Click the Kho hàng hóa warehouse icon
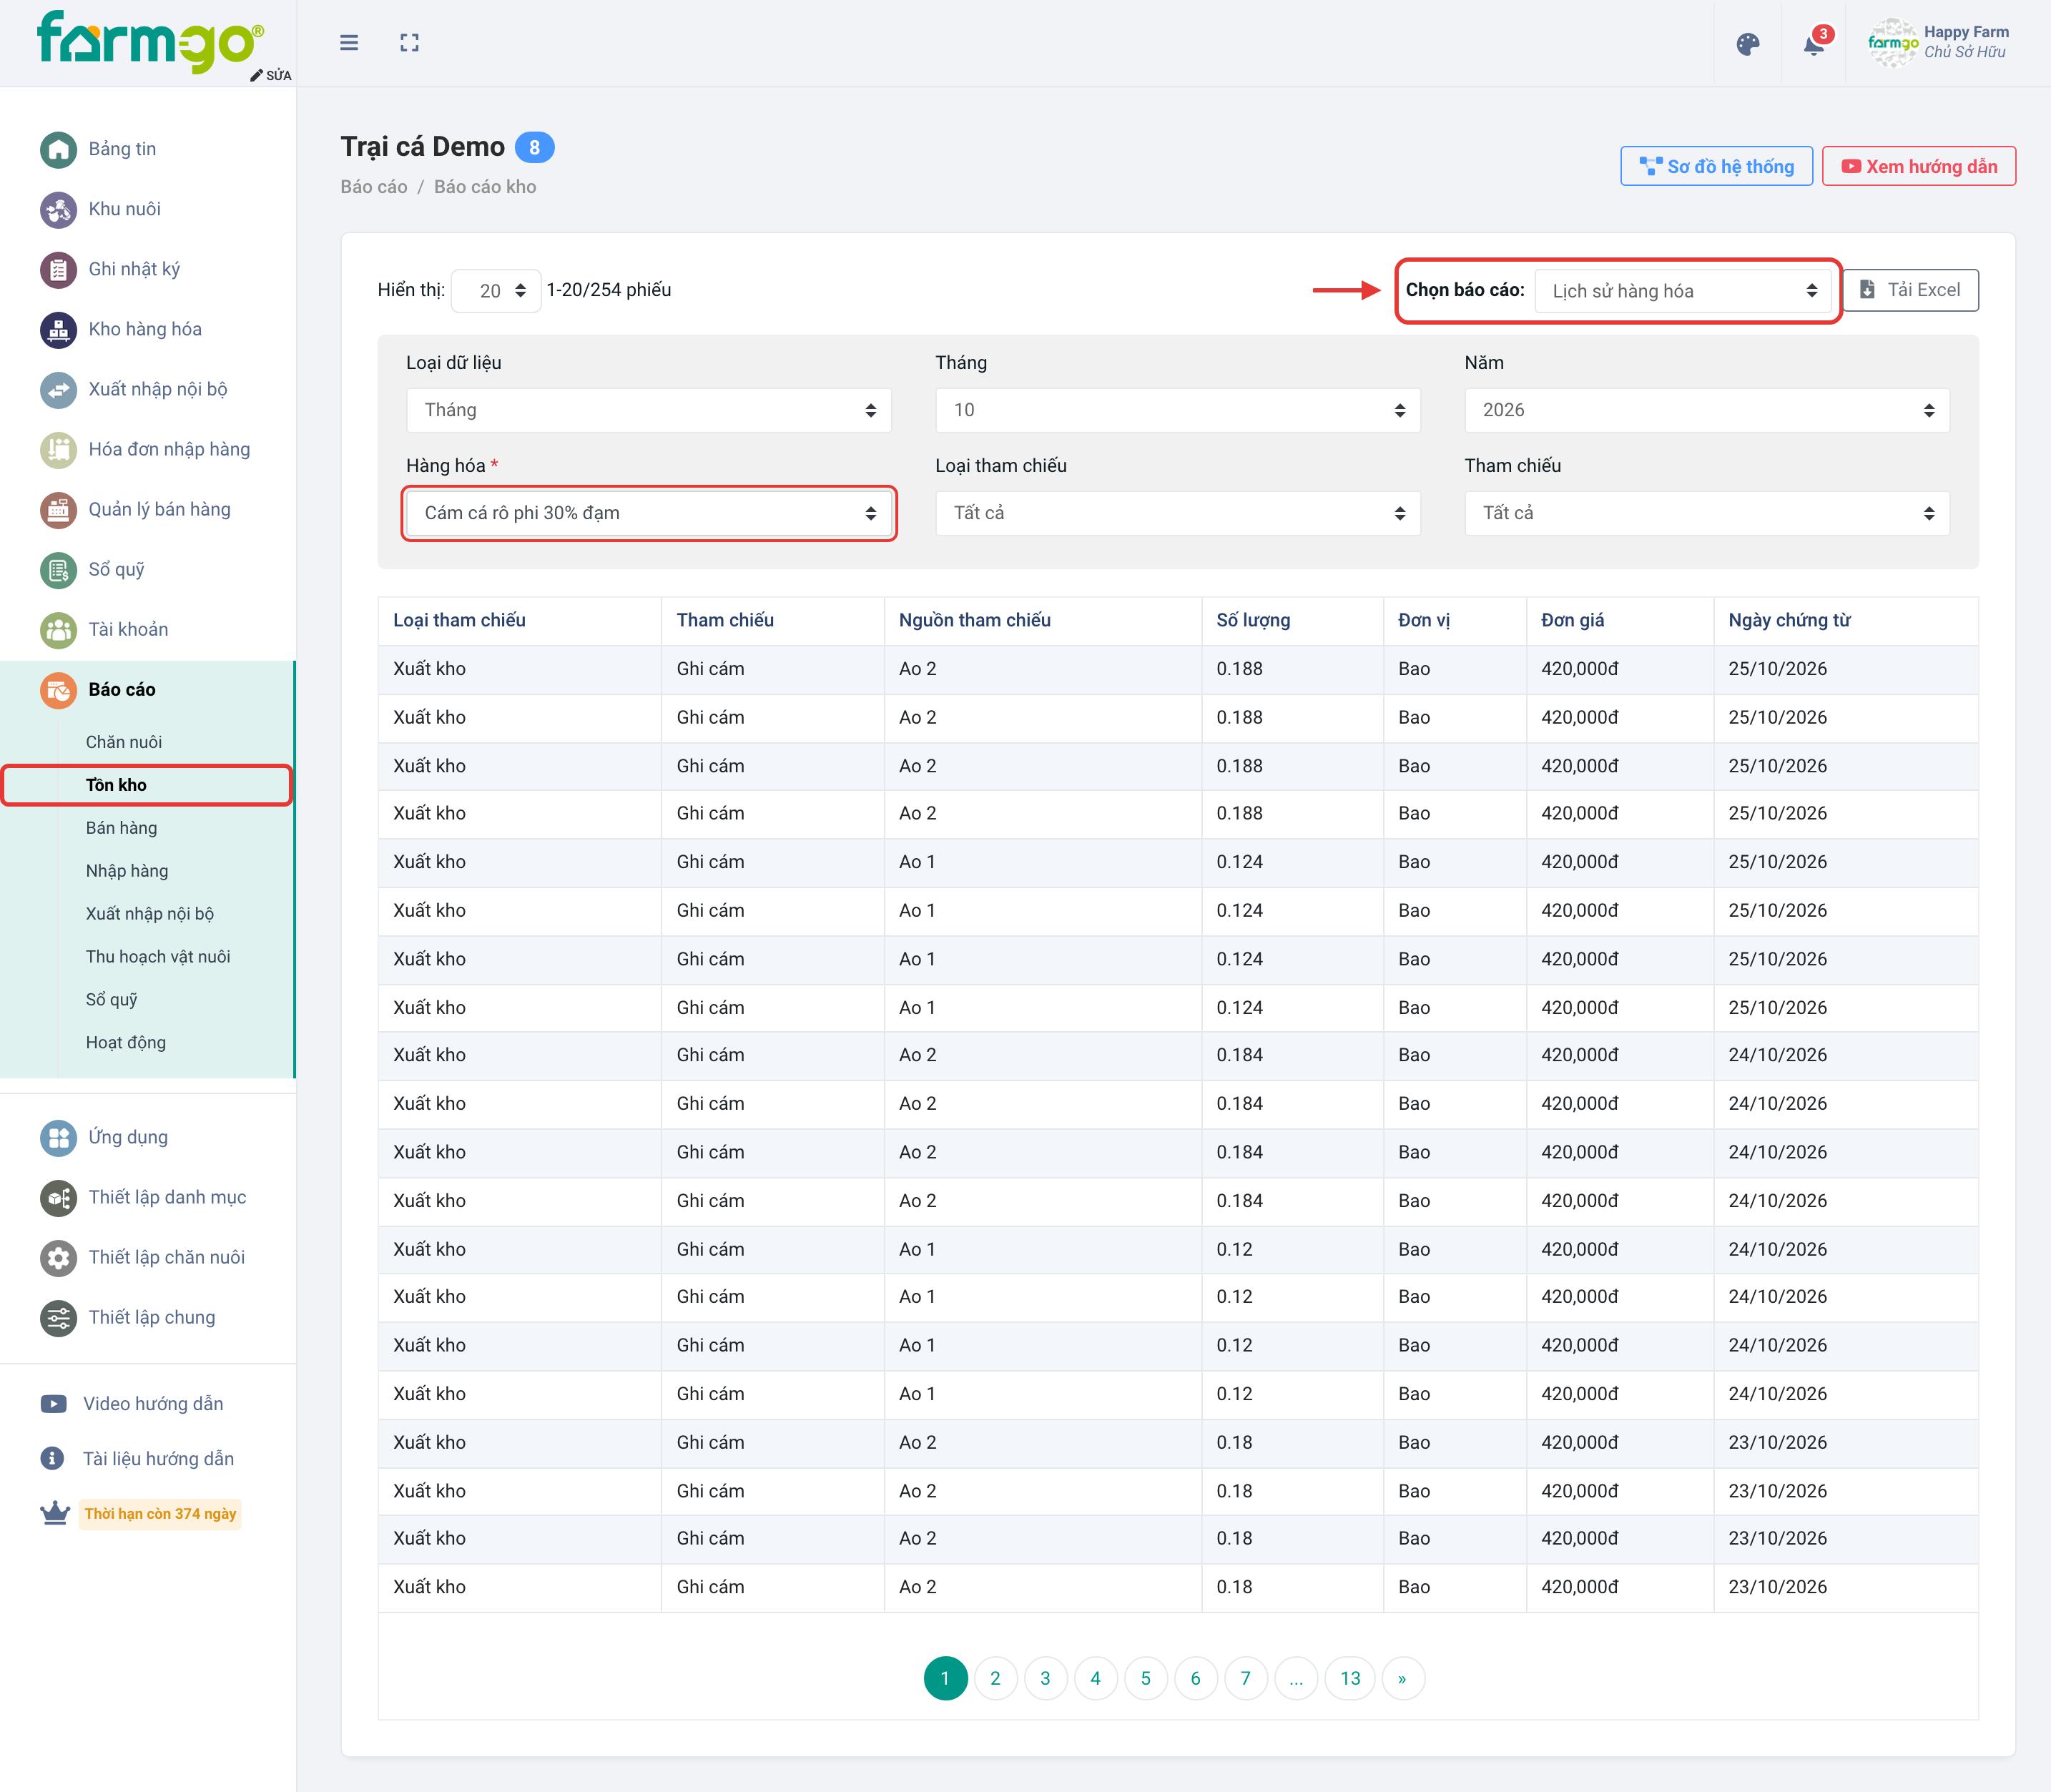 point(58,329)
